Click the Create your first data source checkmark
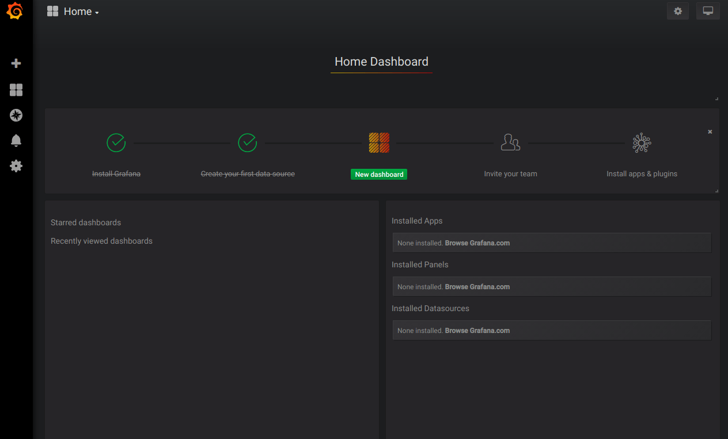Screen dimensions: 728x439 pos(248,142)
